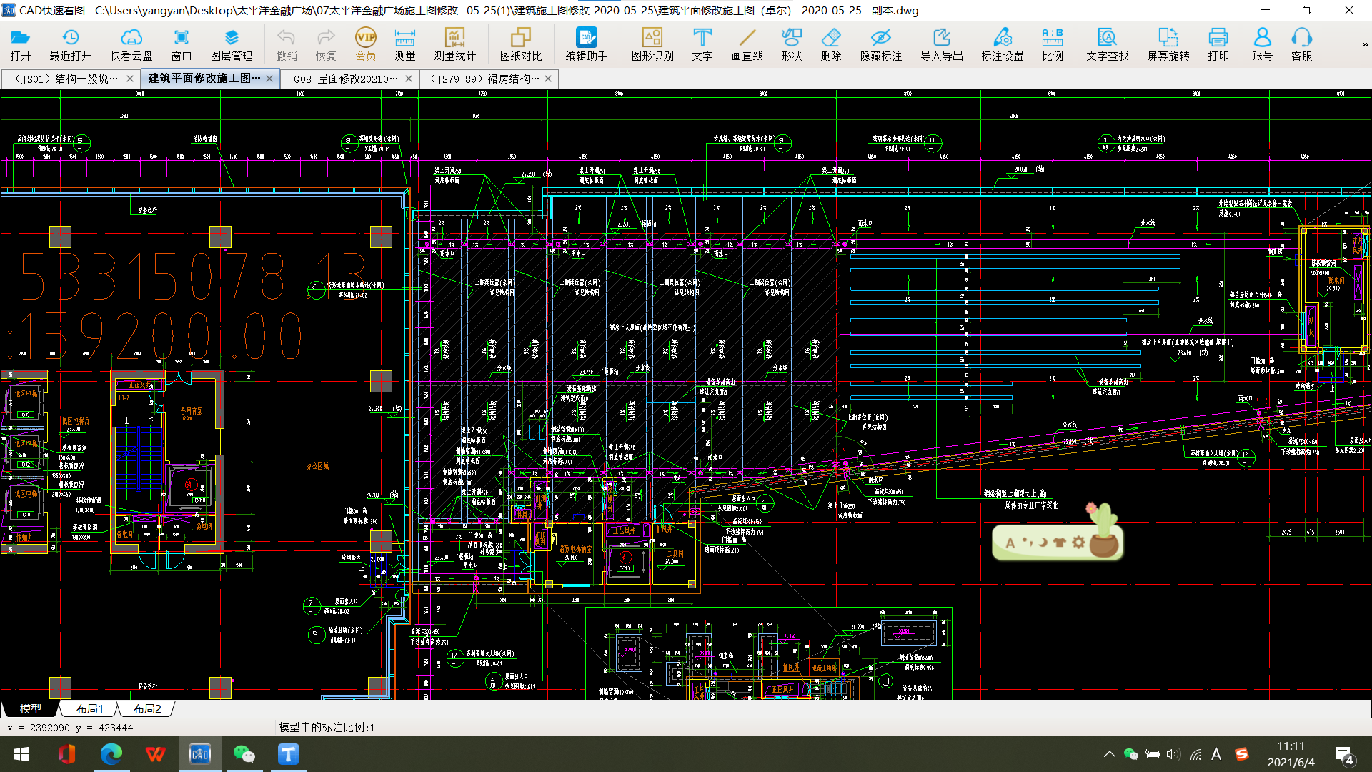Open 标注设置 annotation settings
This screenshot has width=1372, height=772.
1003,44
